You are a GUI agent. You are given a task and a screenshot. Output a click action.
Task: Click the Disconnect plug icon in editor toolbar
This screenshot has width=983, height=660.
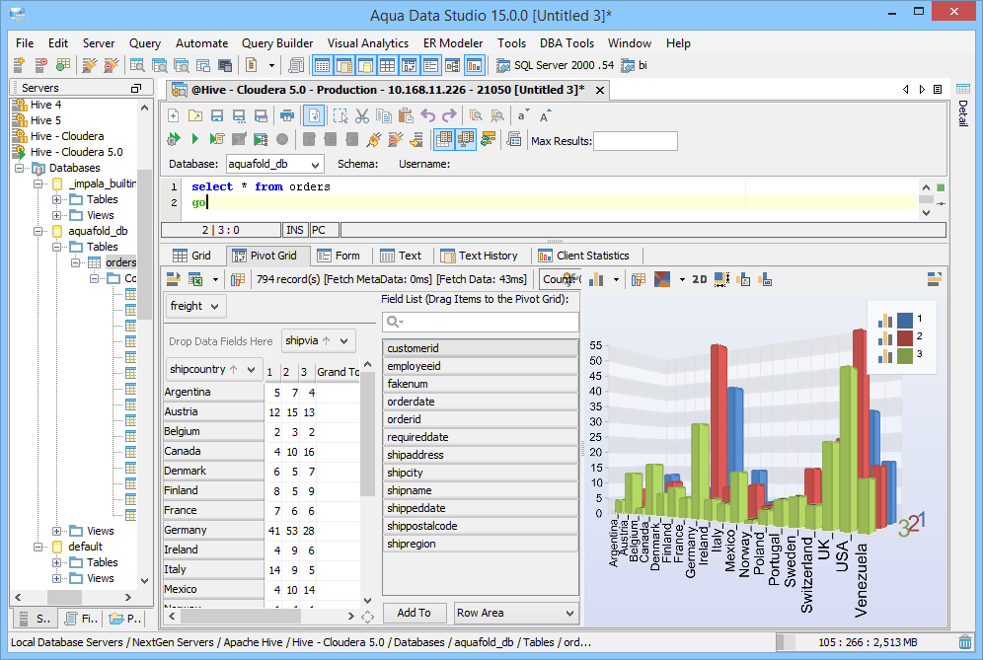point(395,139)
